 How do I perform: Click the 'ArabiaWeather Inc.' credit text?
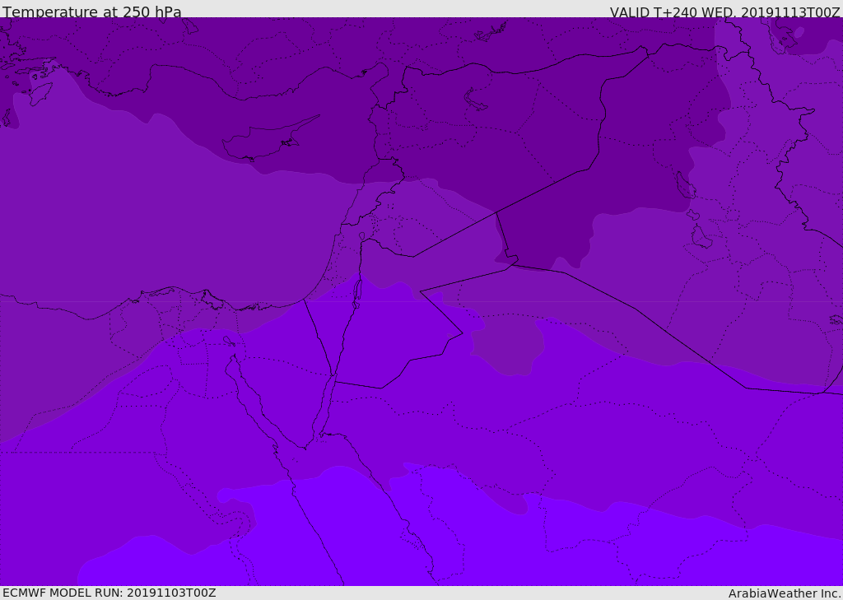[x=785, y=593]
